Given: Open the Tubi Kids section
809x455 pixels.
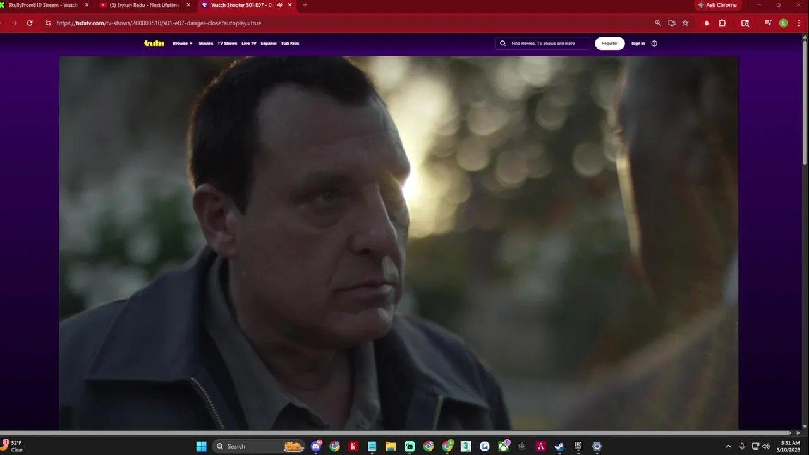Looking at the screenshot, I should point(289,44).
